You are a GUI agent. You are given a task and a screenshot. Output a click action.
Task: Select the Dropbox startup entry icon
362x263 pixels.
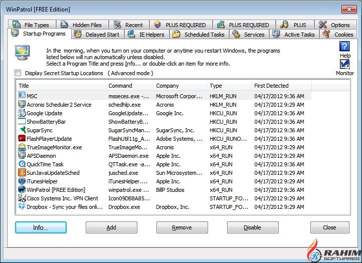coord(22,206)
